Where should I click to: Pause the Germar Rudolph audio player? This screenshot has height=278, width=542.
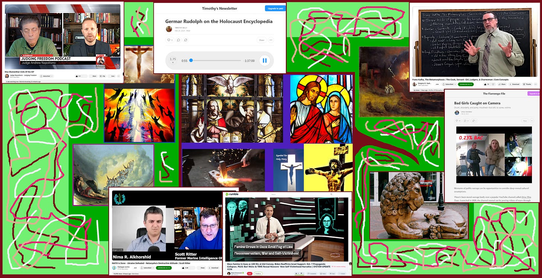click(264, 60)
